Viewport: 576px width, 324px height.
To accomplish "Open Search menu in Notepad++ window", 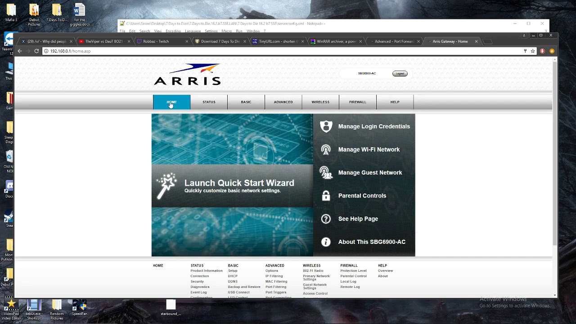I will point(144,31).
